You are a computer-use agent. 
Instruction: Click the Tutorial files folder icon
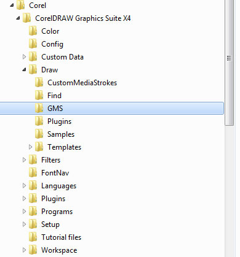[33, 237]
